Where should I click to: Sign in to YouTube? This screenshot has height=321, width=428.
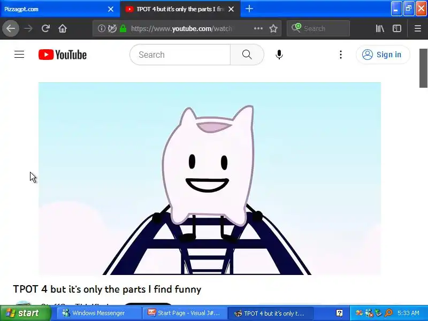[x=383, y=55]
